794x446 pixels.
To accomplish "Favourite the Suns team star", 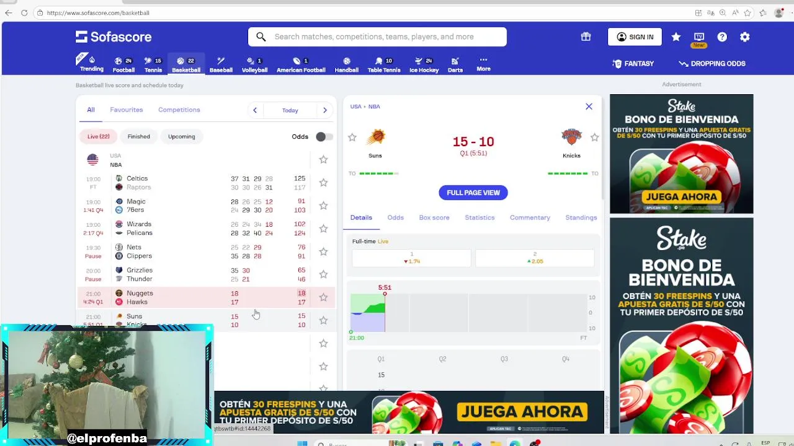I will coord(352,138).
